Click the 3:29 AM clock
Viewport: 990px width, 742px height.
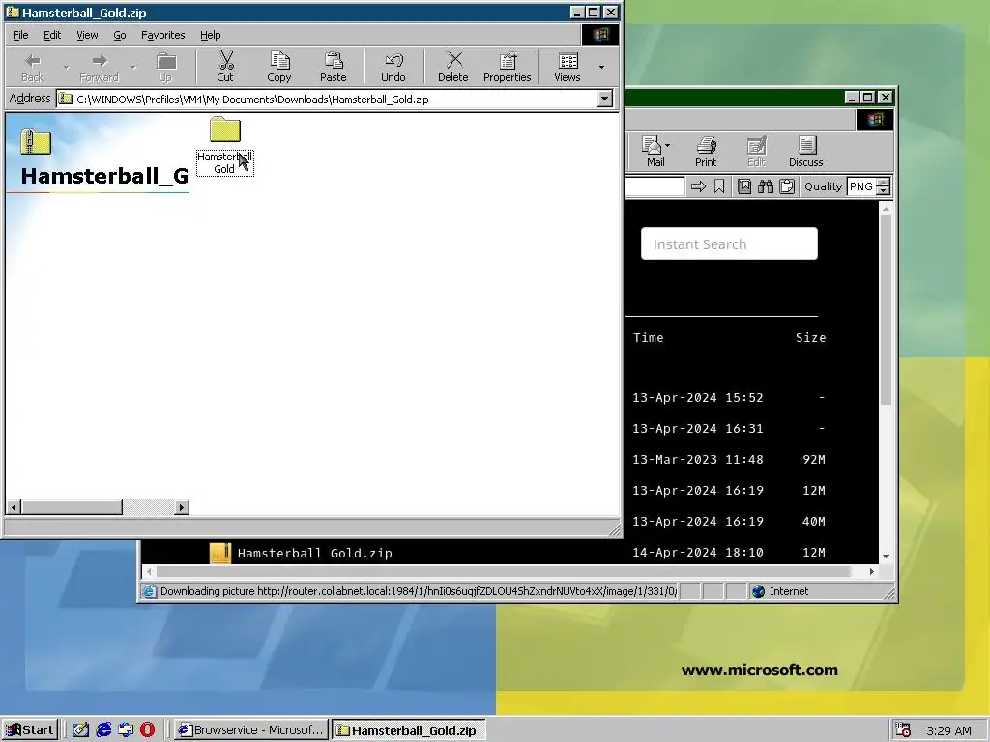(948, 730)
